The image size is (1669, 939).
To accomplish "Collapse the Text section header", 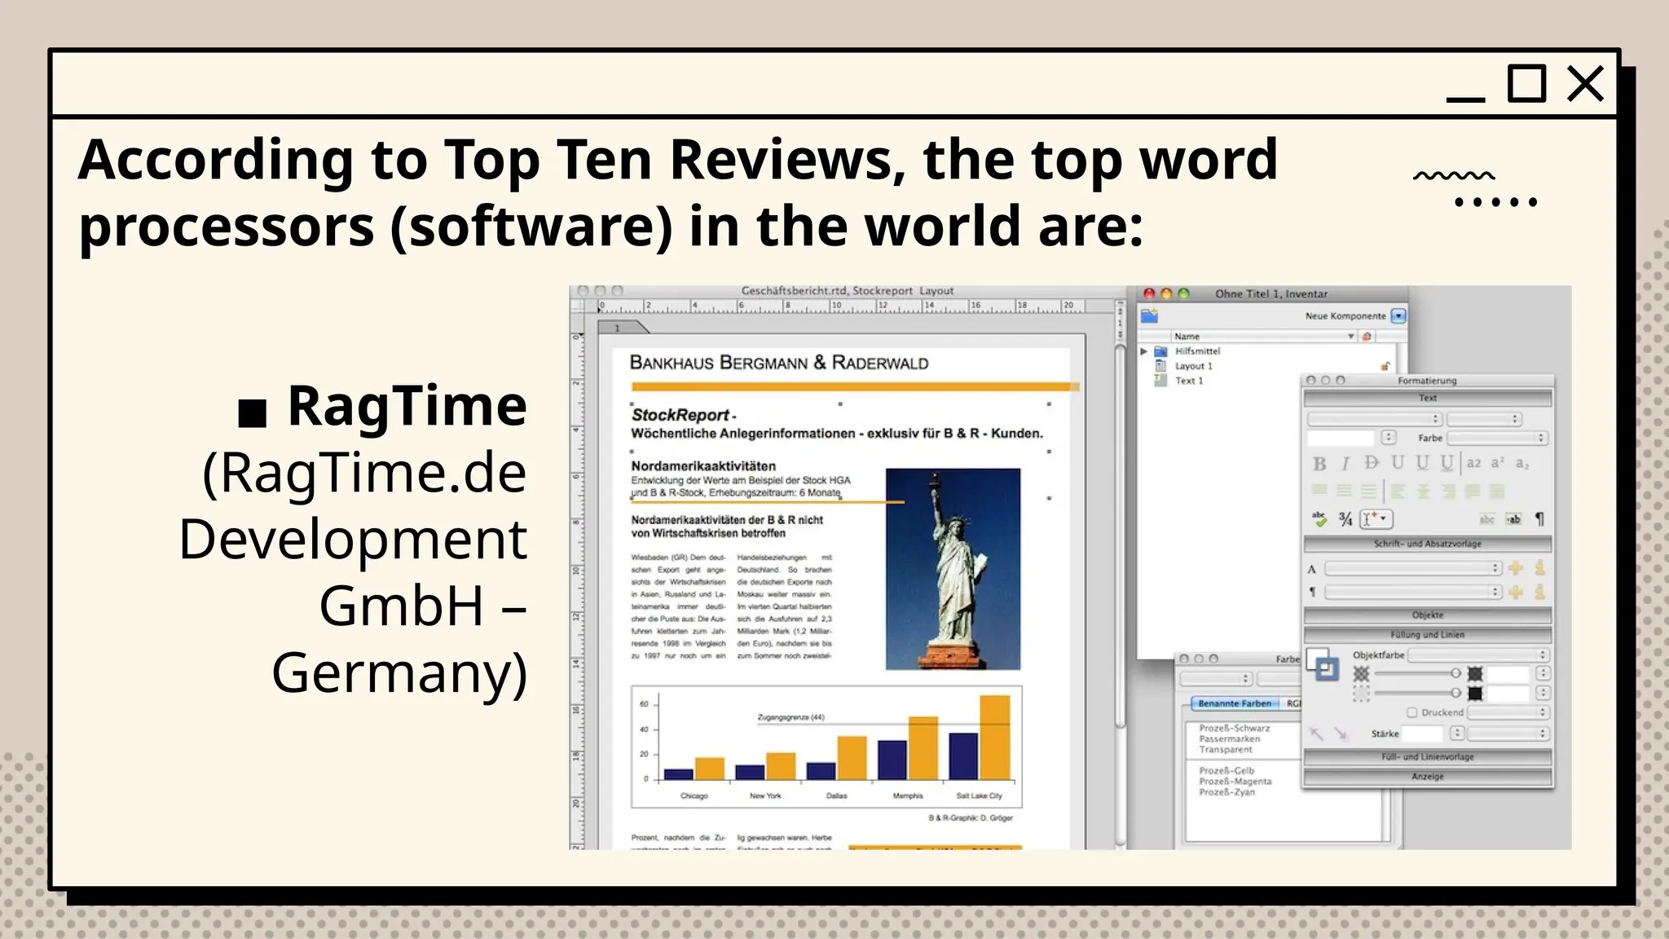I will pyautogui.click(x=1428, y=398).
